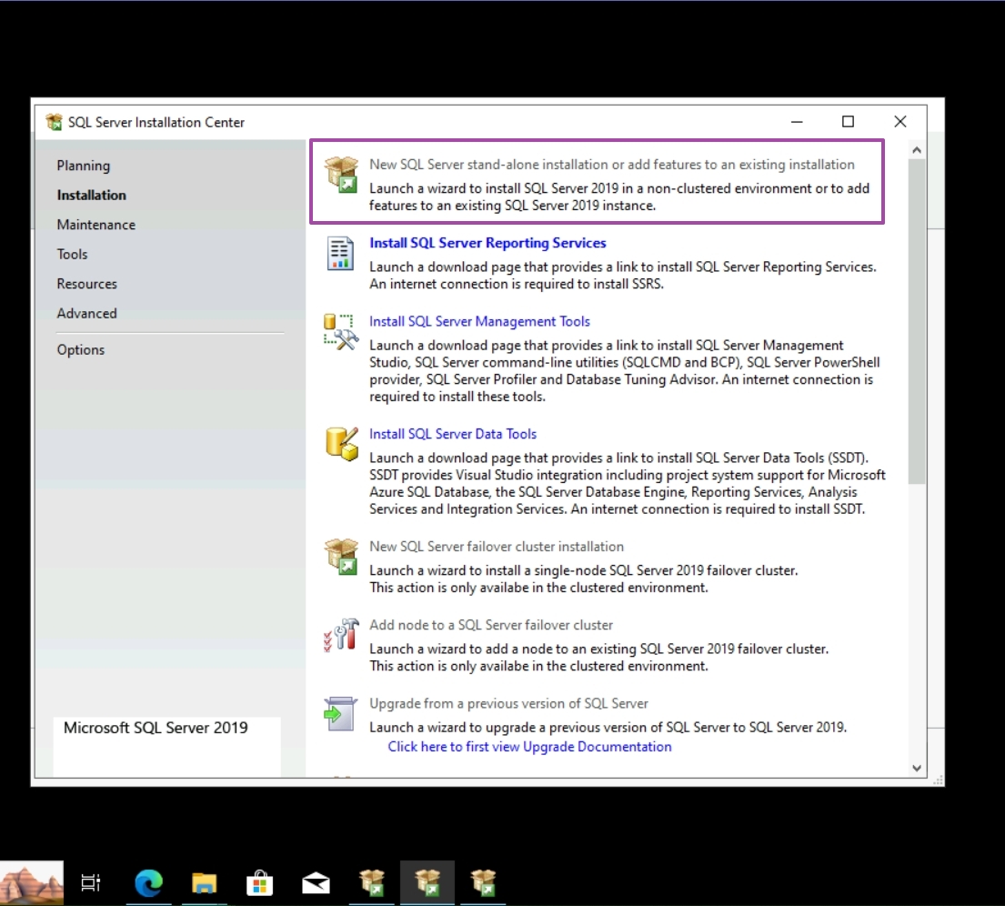Screen dimensions: 1005x906
Task: Click the failover cluster installation box icon
Action: point(341,556)
